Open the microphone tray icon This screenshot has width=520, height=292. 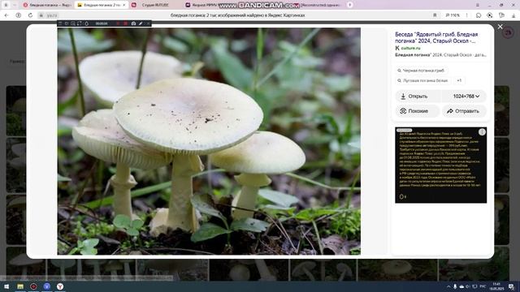point(455,286)
